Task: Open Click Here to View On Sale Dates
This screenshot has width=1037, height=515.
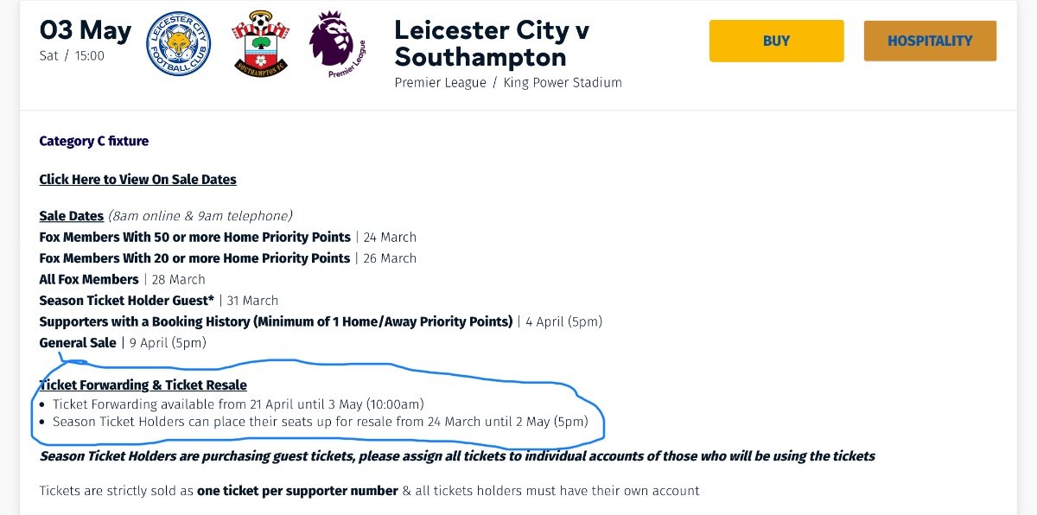Action: click(137, 180)
